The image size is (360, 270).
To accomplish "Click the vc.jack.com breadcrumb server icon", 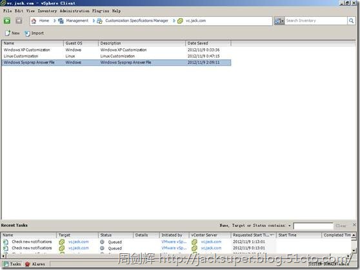I will pos(180,21).
